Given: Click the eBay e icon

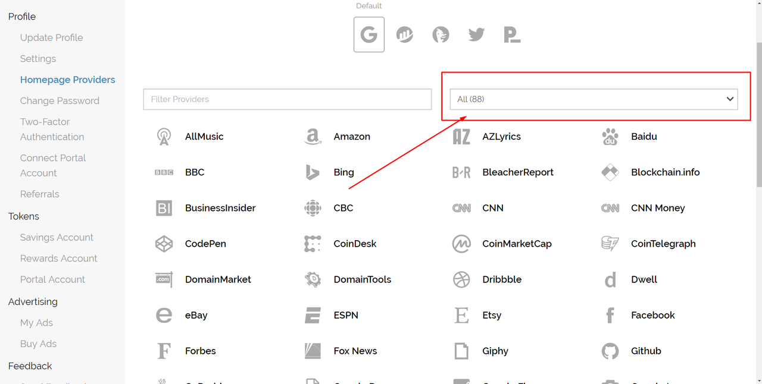Looking at the screenshot, I should point(164,315).
